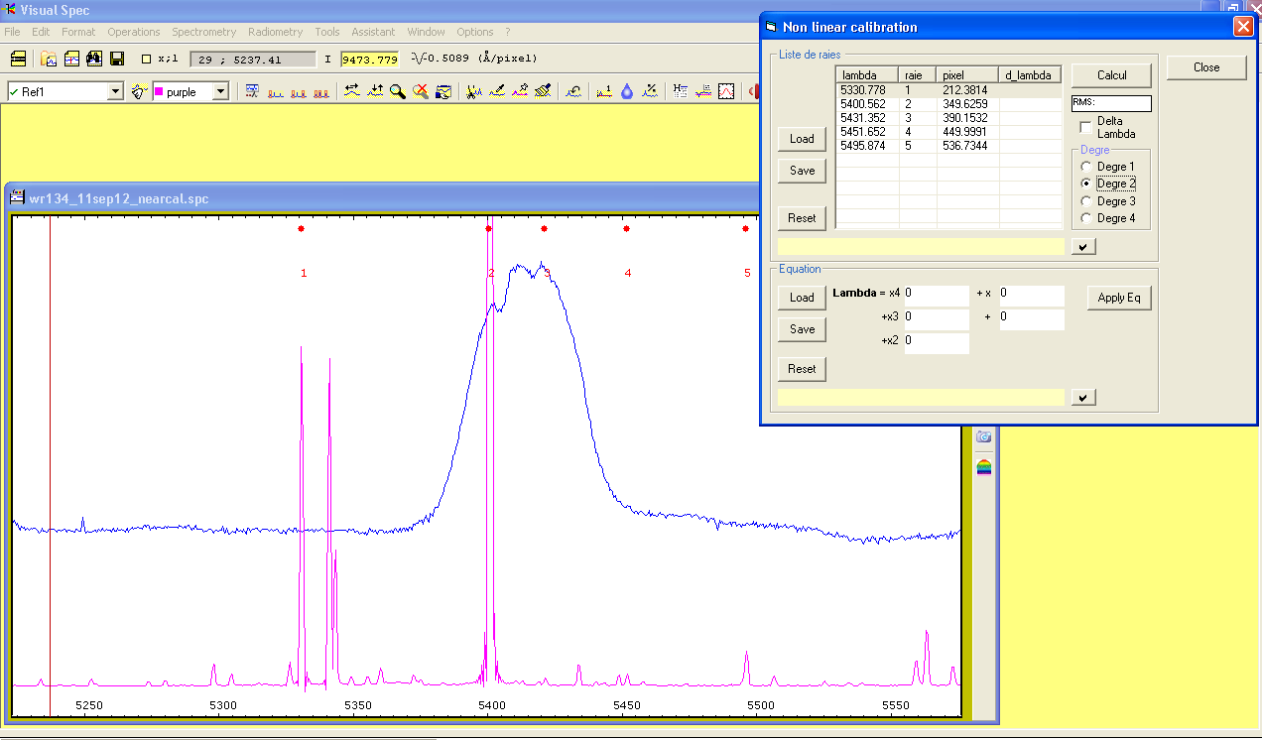Click the red X crossed zoom icon
Image resolution: width=1262 pixels, height=740 pixels.
point(420,91)
